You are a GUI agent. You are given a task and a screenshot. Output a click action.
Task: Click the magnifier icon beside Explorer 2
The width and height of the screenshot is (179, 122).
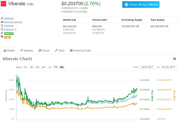(2, 29)
